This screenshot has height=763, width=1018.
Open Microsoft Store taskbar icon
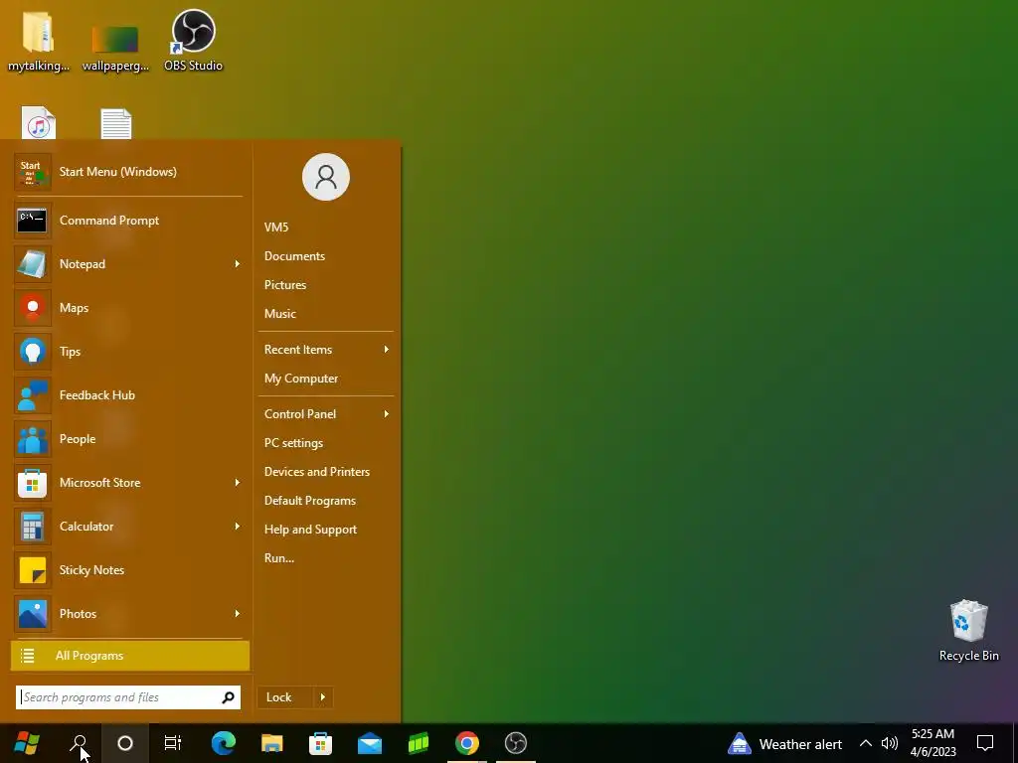coord(321,743)
